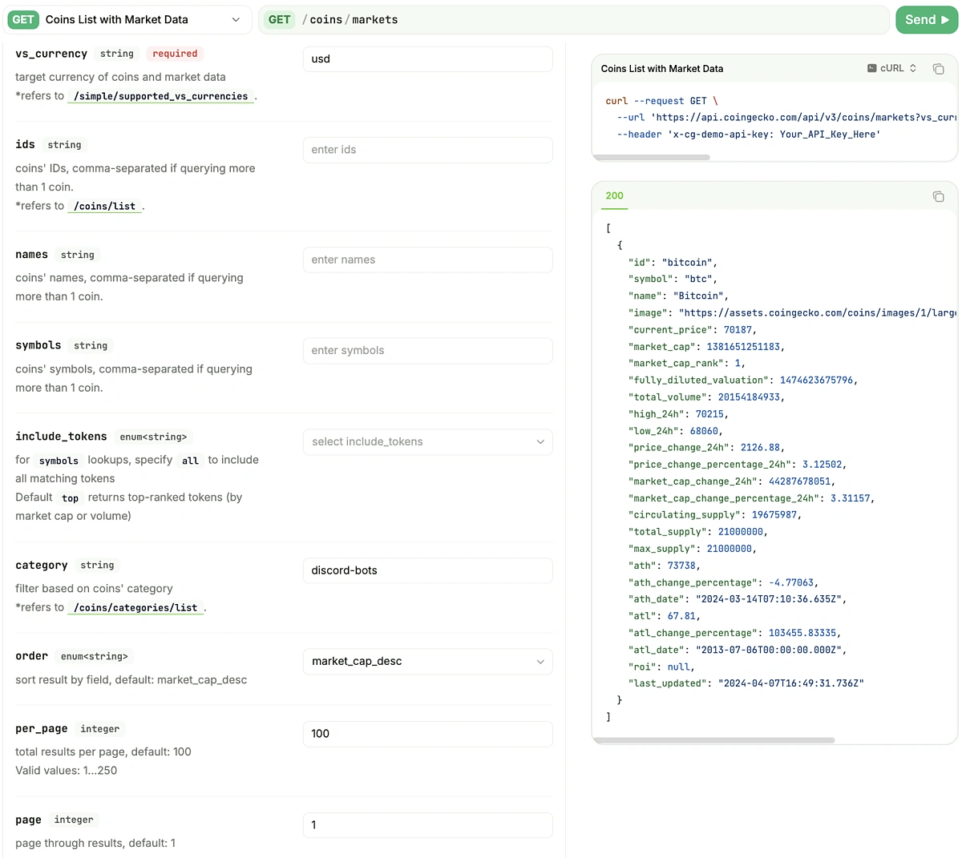
Task: Copy the 200 response body
Action: [x=939, y=196]
